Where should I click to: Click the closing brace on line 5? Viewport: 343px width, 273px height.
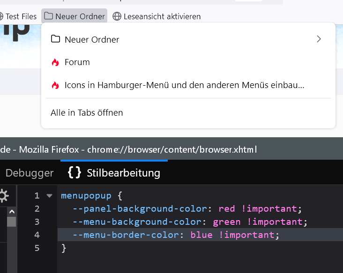[x=64, y=248]
